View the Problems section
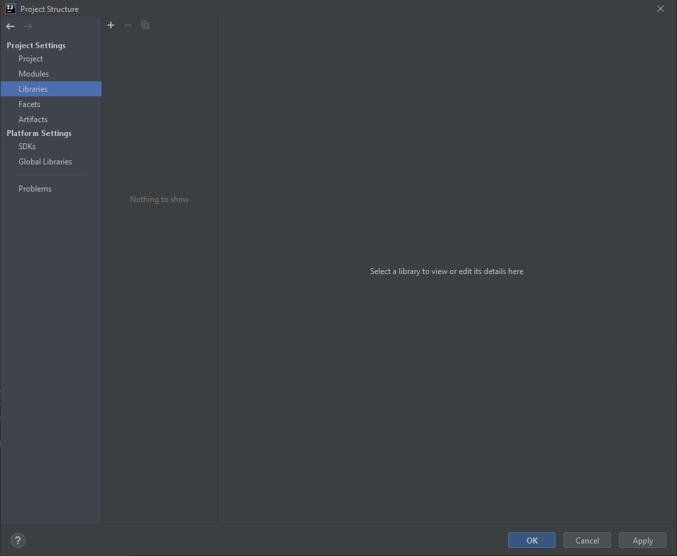Screen dimensions: 677x556 tap(35, 188)
